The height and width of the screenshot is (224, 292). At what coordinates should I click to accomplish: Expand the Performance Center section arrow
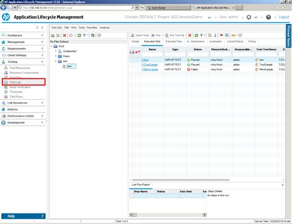[43, 116]
